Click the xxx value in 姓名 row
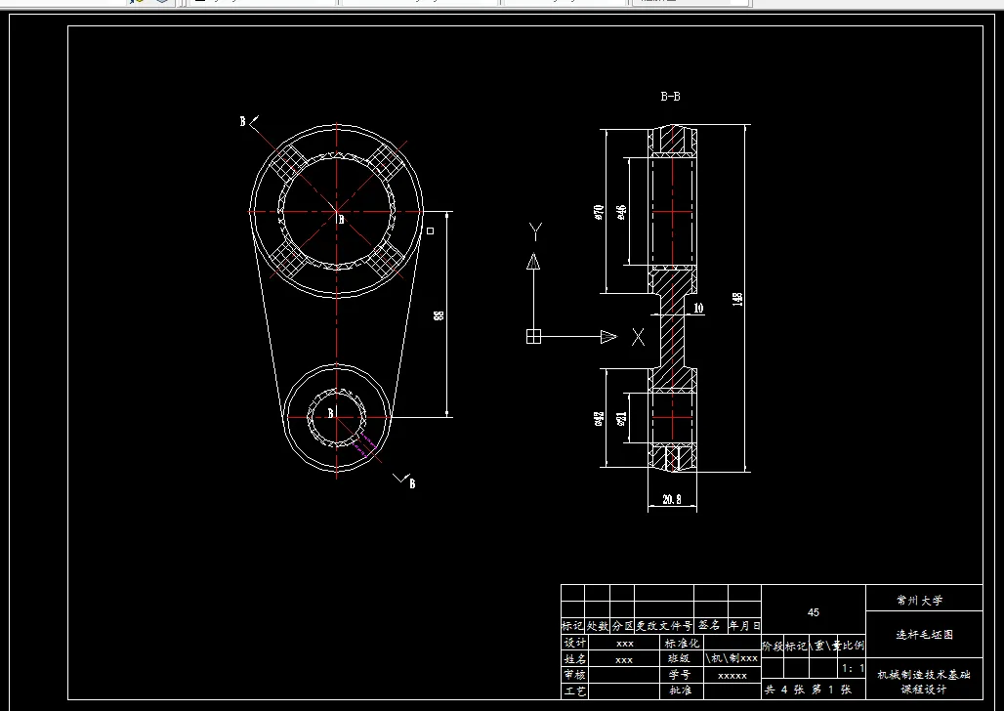The width and height of the screenshot is (1004, 711). 624,660
